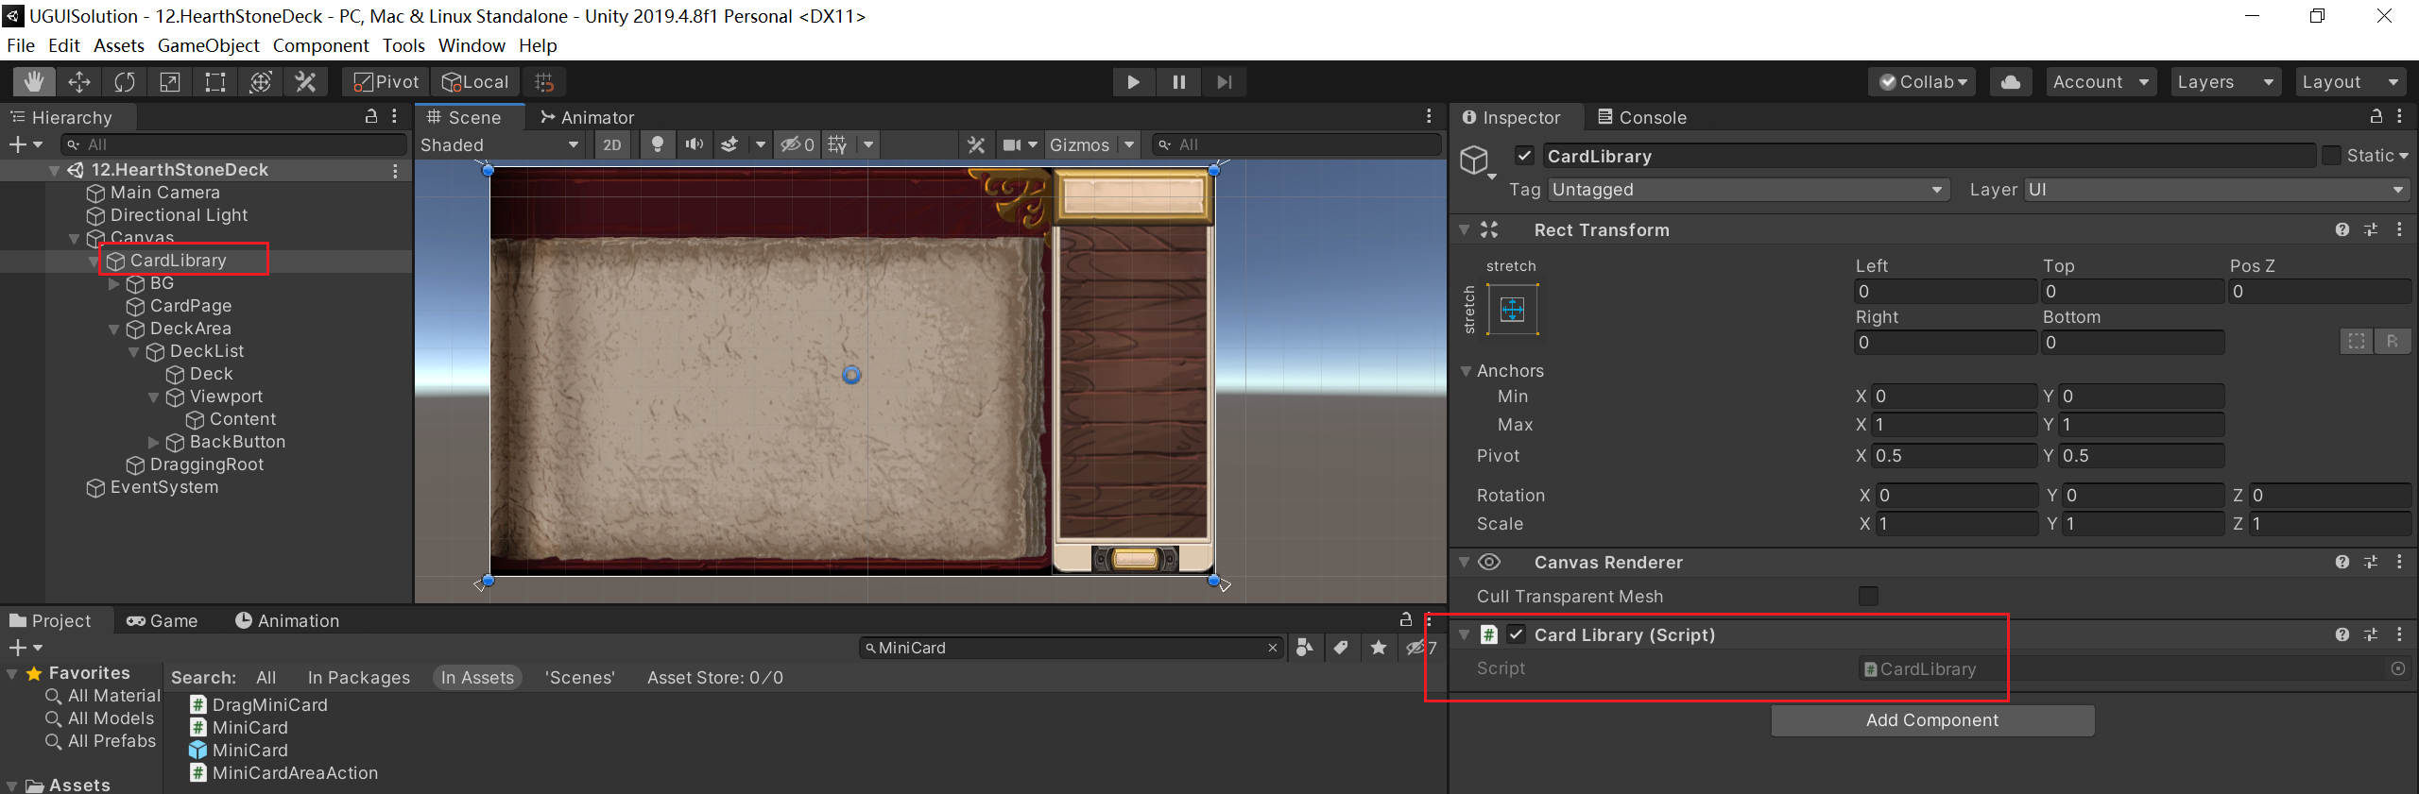Toggle the Static checkbox

[2331, 156]
